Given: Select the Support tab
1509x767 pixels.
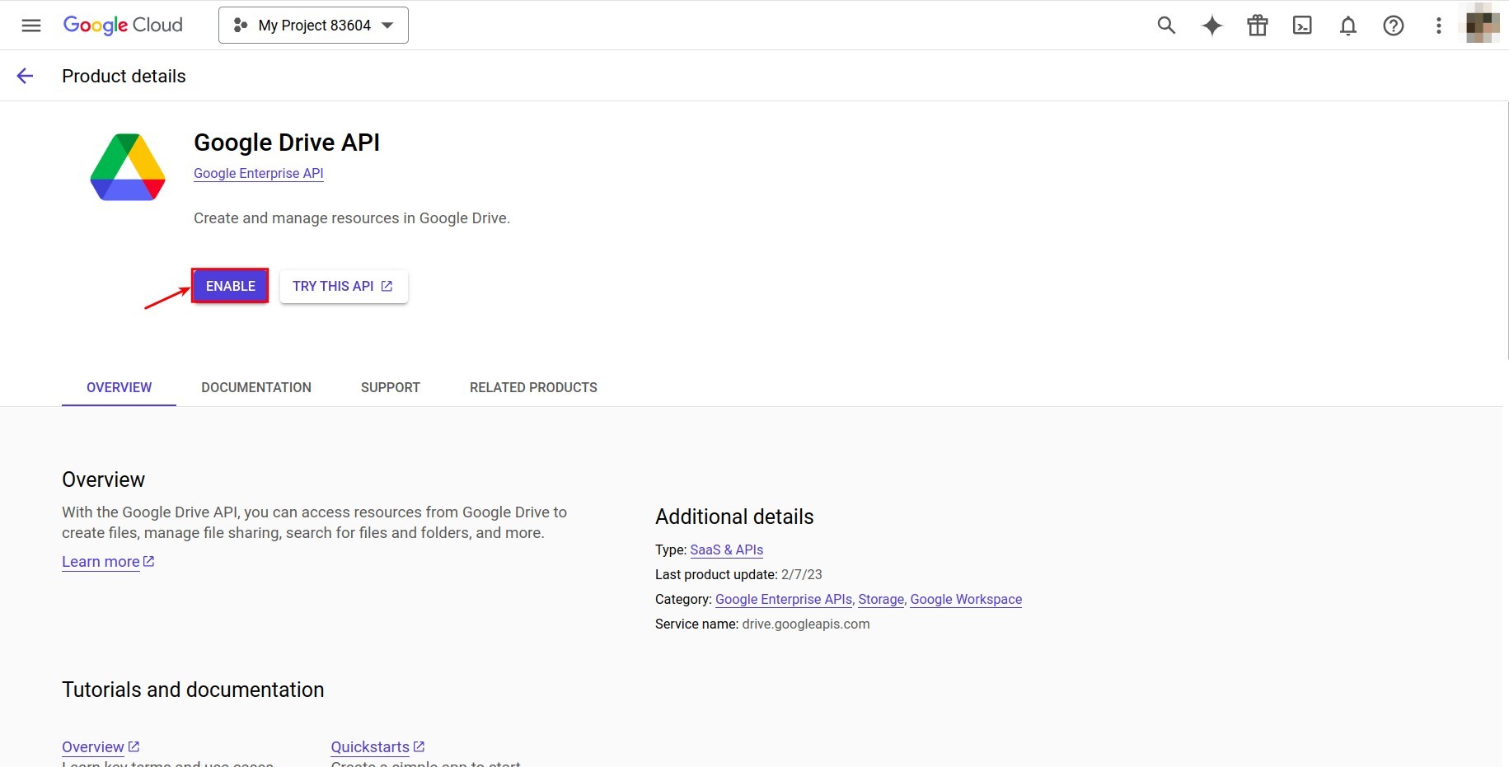Looking at the screenshot, I should pos(390,387).
